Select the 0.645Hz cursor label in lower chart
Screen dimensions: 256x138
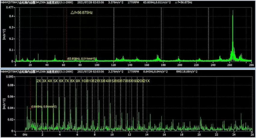[x=44, y=107]
